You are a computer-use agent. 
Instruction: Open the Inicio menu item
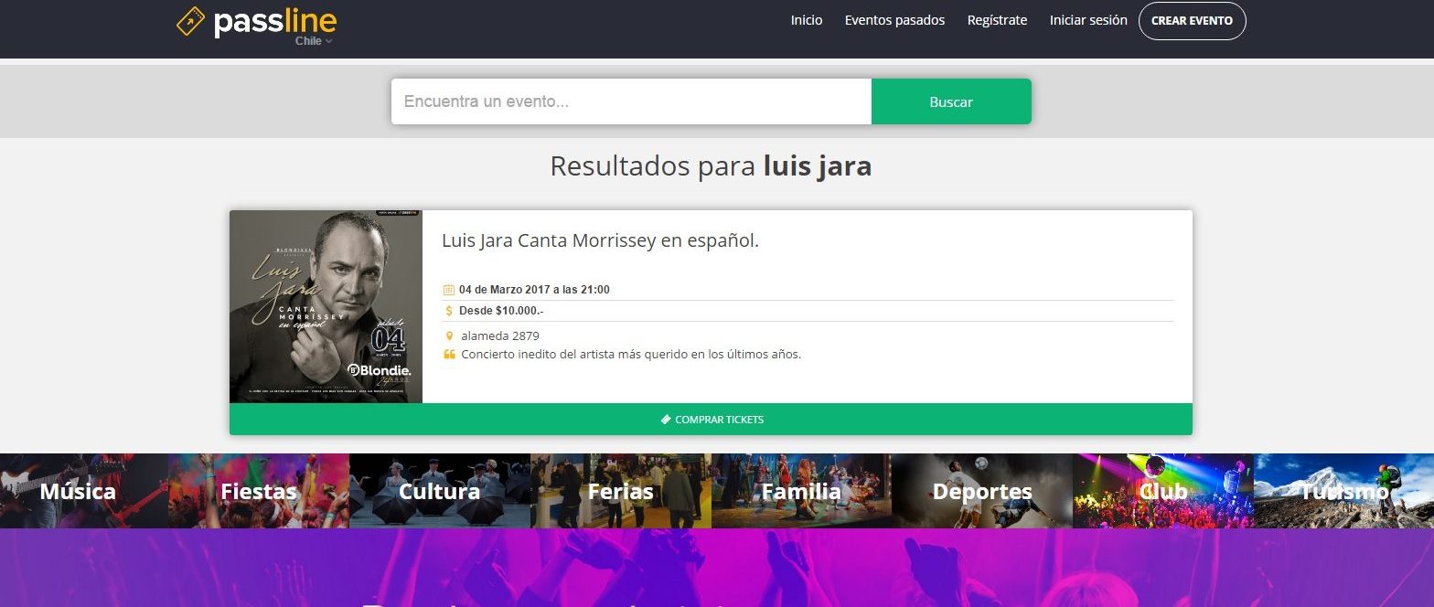[x=806, y=20]
